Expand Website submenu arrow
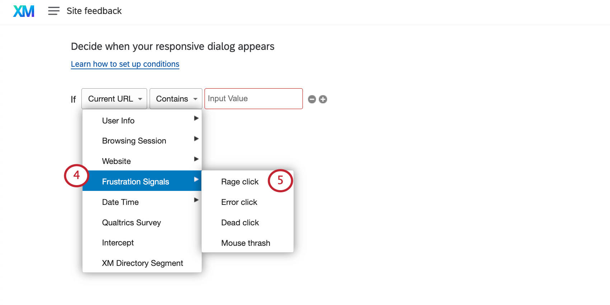This screenshot has width=610, height=305. click(x=196, y=159)
